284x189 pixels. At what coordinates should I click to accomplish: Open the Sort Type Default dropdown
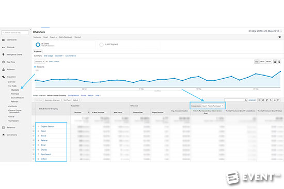click(x=76, y=100)
